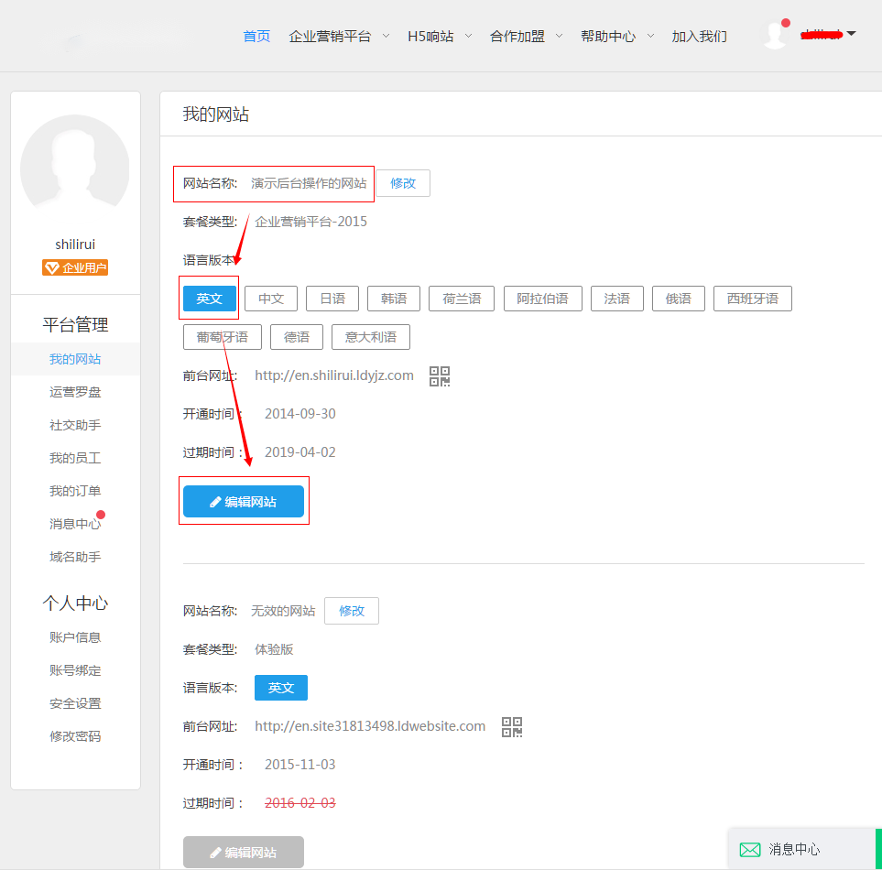
Task: Click the QR code icon beside en.site31813498.ldwebsite.com
Action: [x=512, y=727]
